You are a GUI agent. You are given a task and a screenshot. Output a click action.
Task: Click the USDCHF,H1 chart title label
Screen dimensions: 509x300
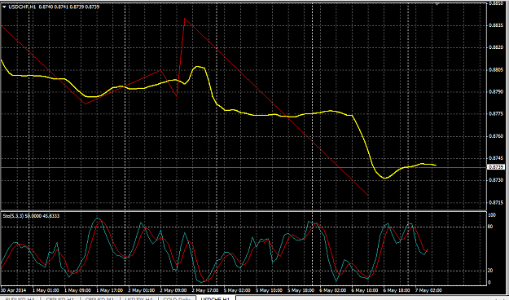click(22, 7)
